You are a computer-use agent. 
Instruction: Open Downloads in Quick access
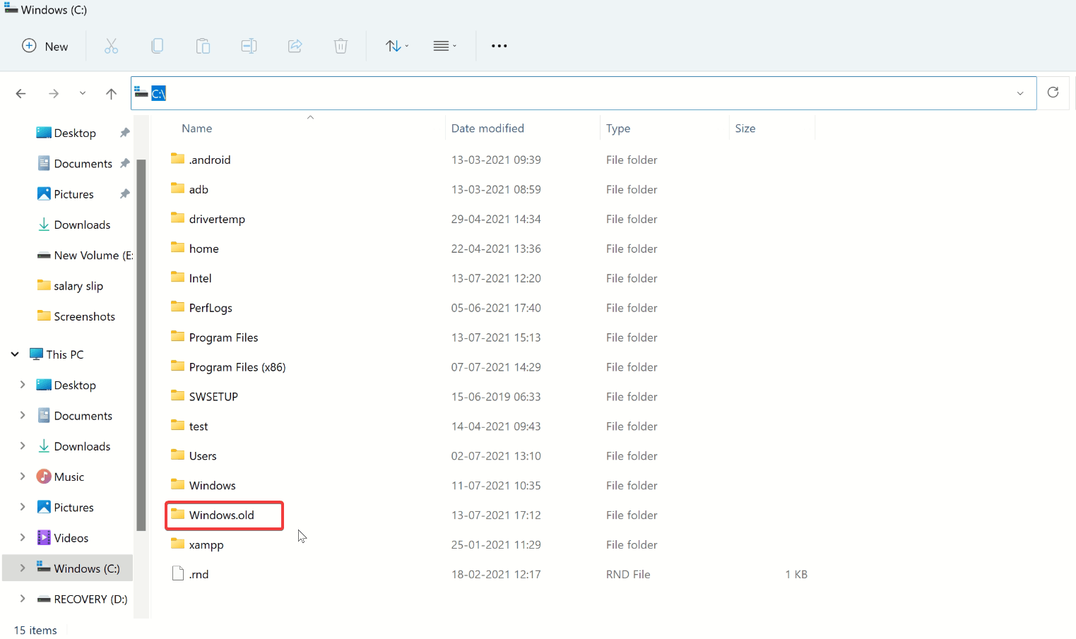click(x=82, y=225)
